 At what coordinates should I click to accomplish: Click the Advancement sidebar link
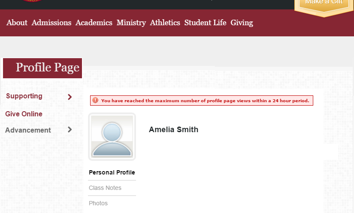click(28, 130)
